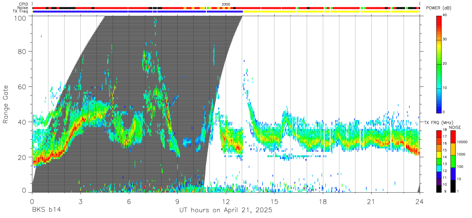Click the POWER (dB) colorbar title
472x218 pixels.
[439, 8]
